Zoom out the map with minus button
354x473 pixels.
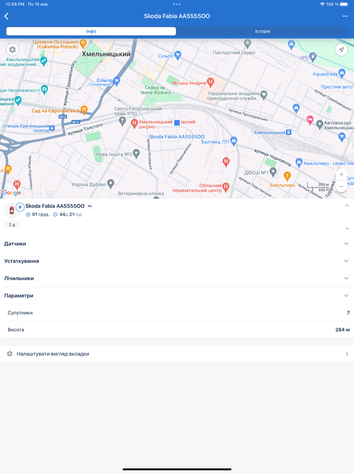(341, 187)
